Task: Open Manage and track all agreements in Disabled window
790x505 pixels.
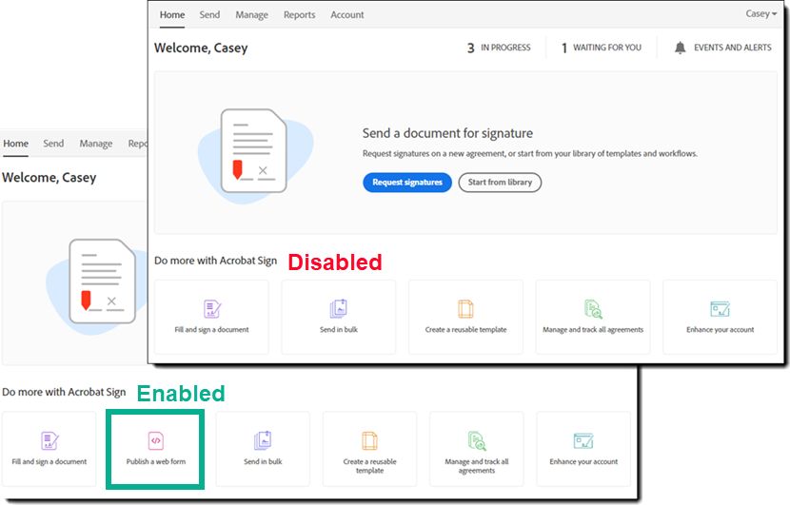Action: pyautogui.click(x=593, y=317)
